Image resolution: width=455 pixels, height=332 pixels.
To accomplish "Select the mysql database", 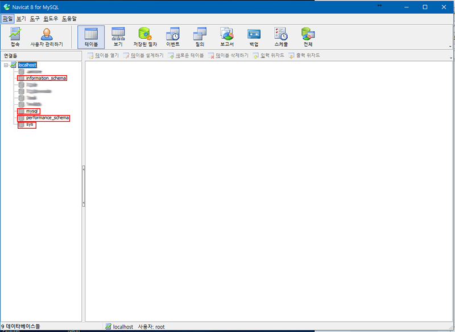I will [x=32, y=111].
